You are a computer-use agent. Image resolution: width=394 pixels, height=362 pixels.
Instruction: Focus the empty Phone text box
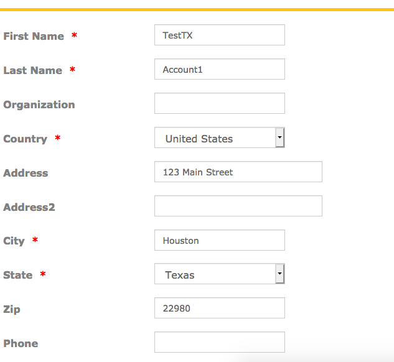tap(220, 342)
